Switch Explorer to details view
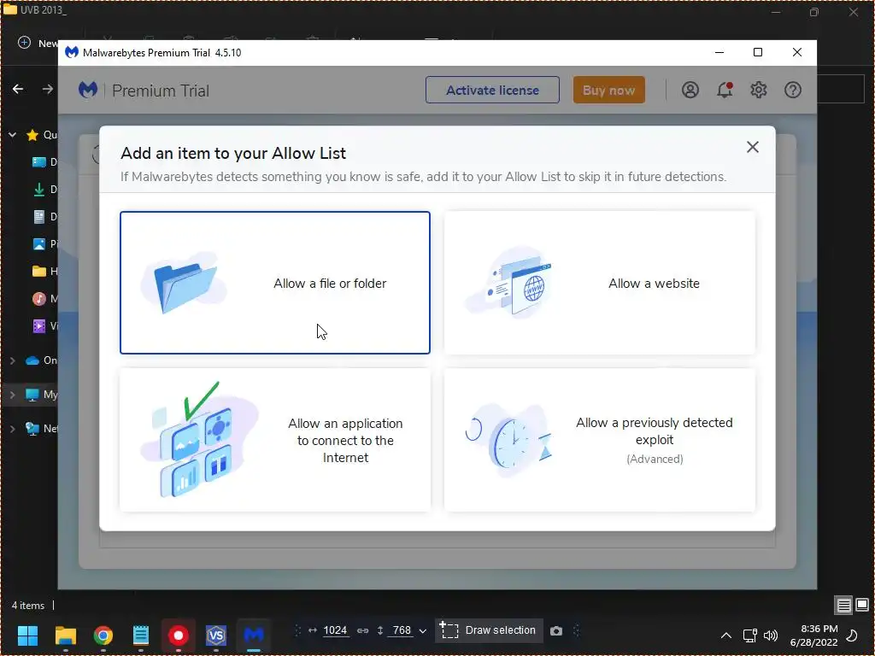875x656 pixels. click(x=843, y=605)
